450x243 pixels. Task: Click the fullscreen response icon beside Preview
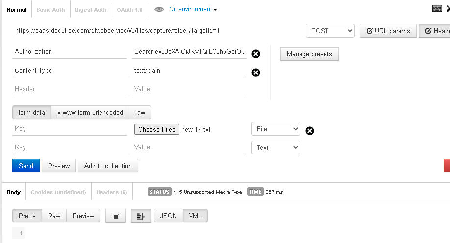[x=116, y=216]
